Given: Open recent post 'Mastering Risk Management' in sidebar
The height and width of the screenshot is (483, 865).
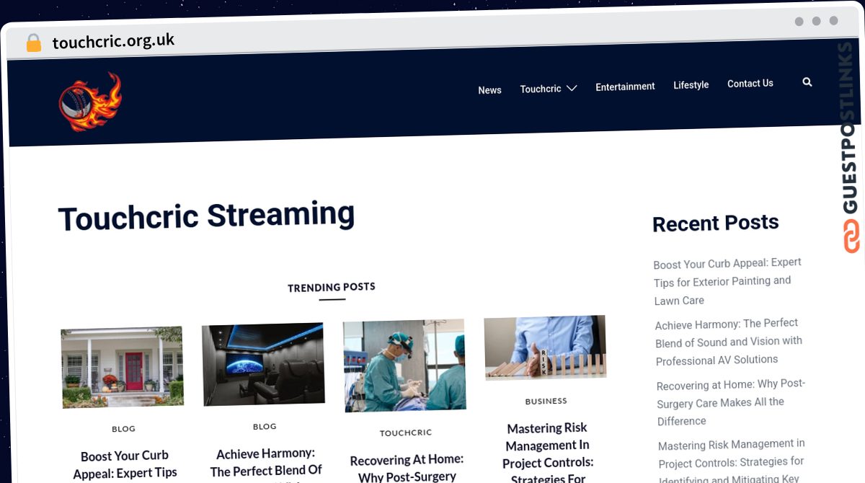Looking at the screenshot, I should click(732, 461).
